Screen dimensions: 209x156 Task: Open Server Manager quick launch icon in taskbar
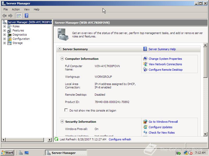[x=21, y=153]
